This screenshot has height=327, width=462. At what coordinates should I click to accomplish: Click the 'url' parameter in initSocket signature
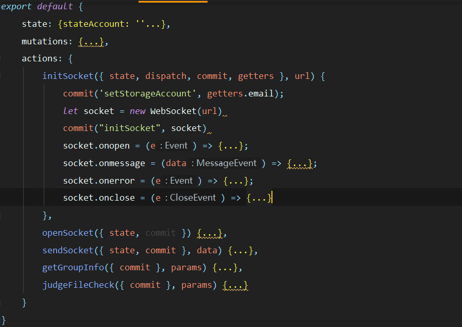click(x=302, y=76)
